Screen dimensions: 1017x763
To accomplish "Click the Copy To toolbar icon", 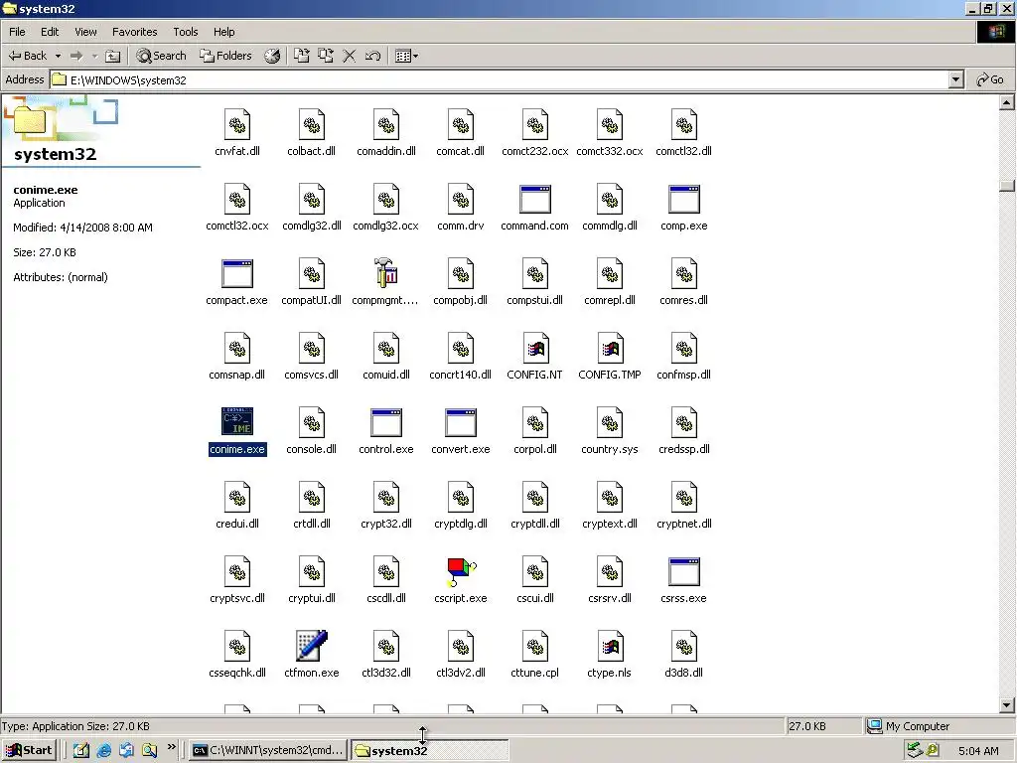I will pyautogui.click(x=326, y=56).
